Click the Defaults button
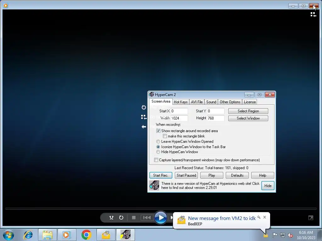322x241 pixels. point(237,175)
